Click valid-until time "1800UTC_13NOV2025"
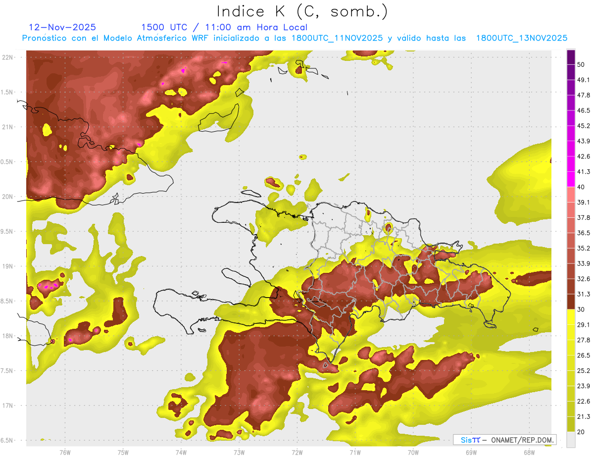This screenshot has height=459, width=594. (x=521, y=38)
